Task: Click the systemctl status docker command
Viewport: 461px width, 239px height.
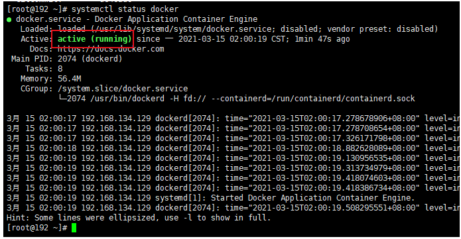Action: [x=125, y=9]
